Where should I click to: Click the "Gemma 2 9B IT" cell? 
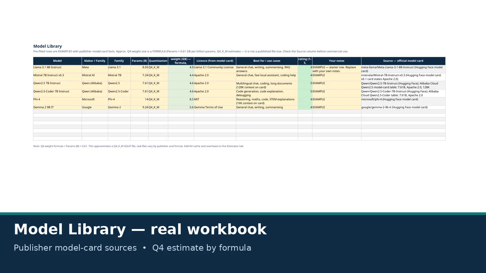click(x=57, y=107)
